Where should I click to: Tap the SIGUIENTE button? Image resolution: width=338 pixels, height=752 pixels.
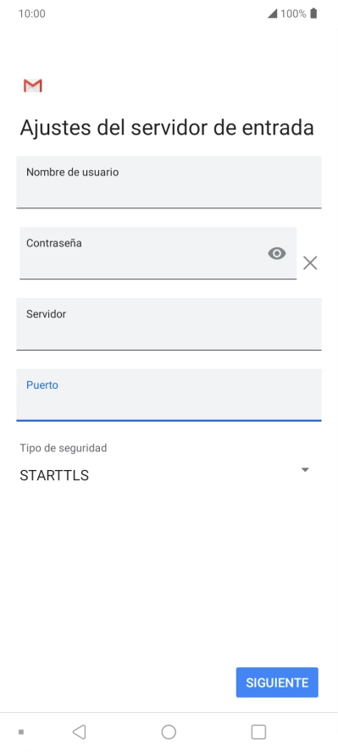(277, 682)
